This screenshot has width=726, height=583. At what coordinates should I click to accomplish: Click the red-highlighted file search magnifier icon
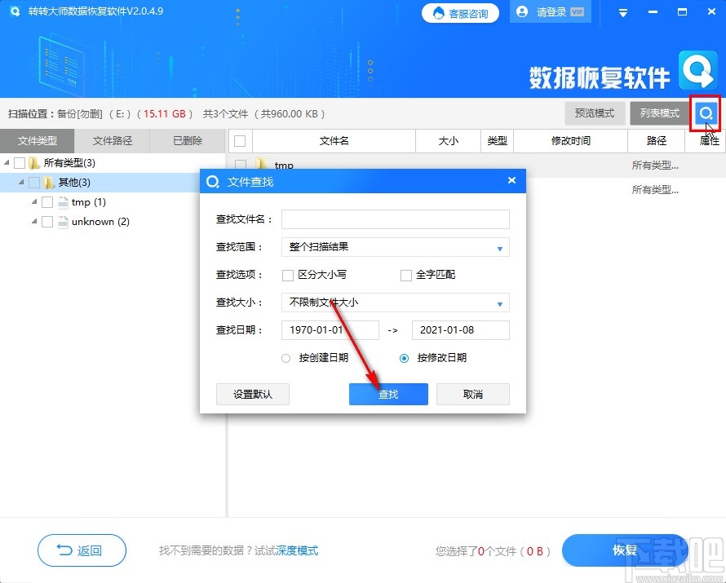705,113
